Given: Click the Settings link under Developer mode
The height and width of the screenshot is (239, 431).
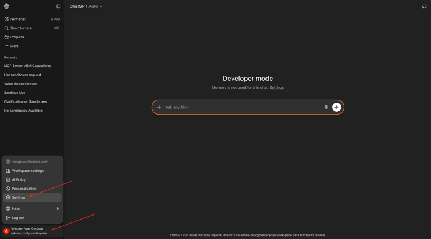Looking at the screenshot, I should pos(276,88).
